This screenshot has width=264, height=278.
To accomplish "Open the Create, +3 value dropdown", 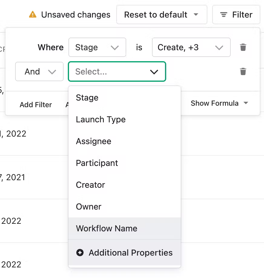I will point(191,47).
